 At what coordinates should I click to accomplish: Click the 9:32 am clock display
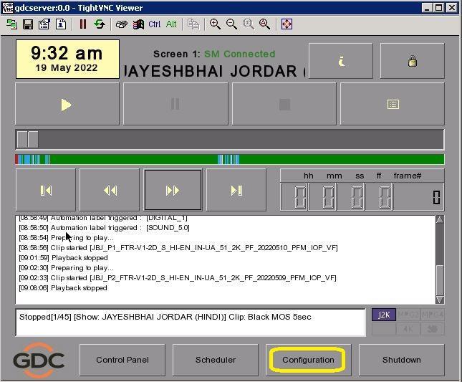pyautogui.click(x=67, y=59)
